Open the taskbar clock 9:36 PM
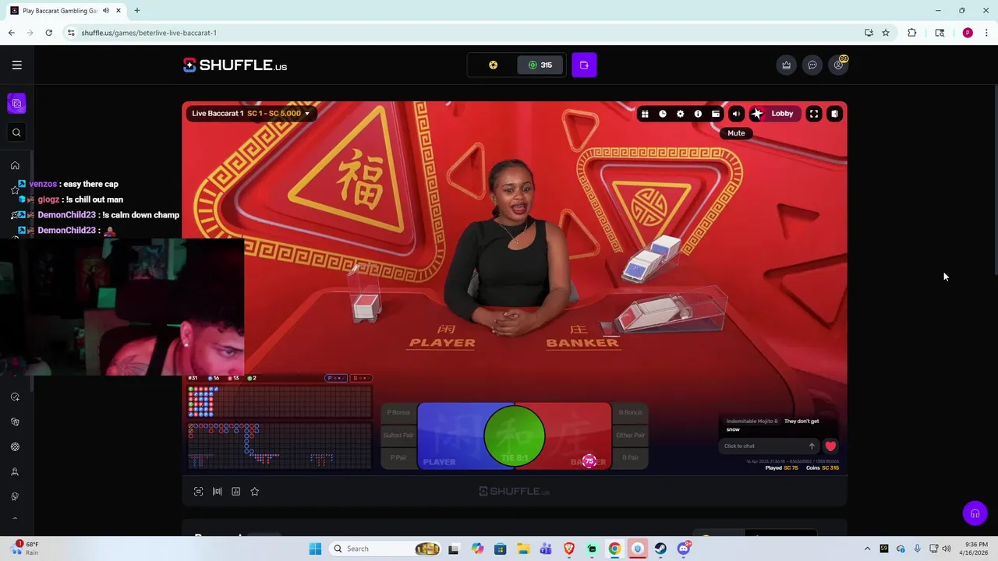This screenshot has height=561, width=998. (x=976, y=549)
